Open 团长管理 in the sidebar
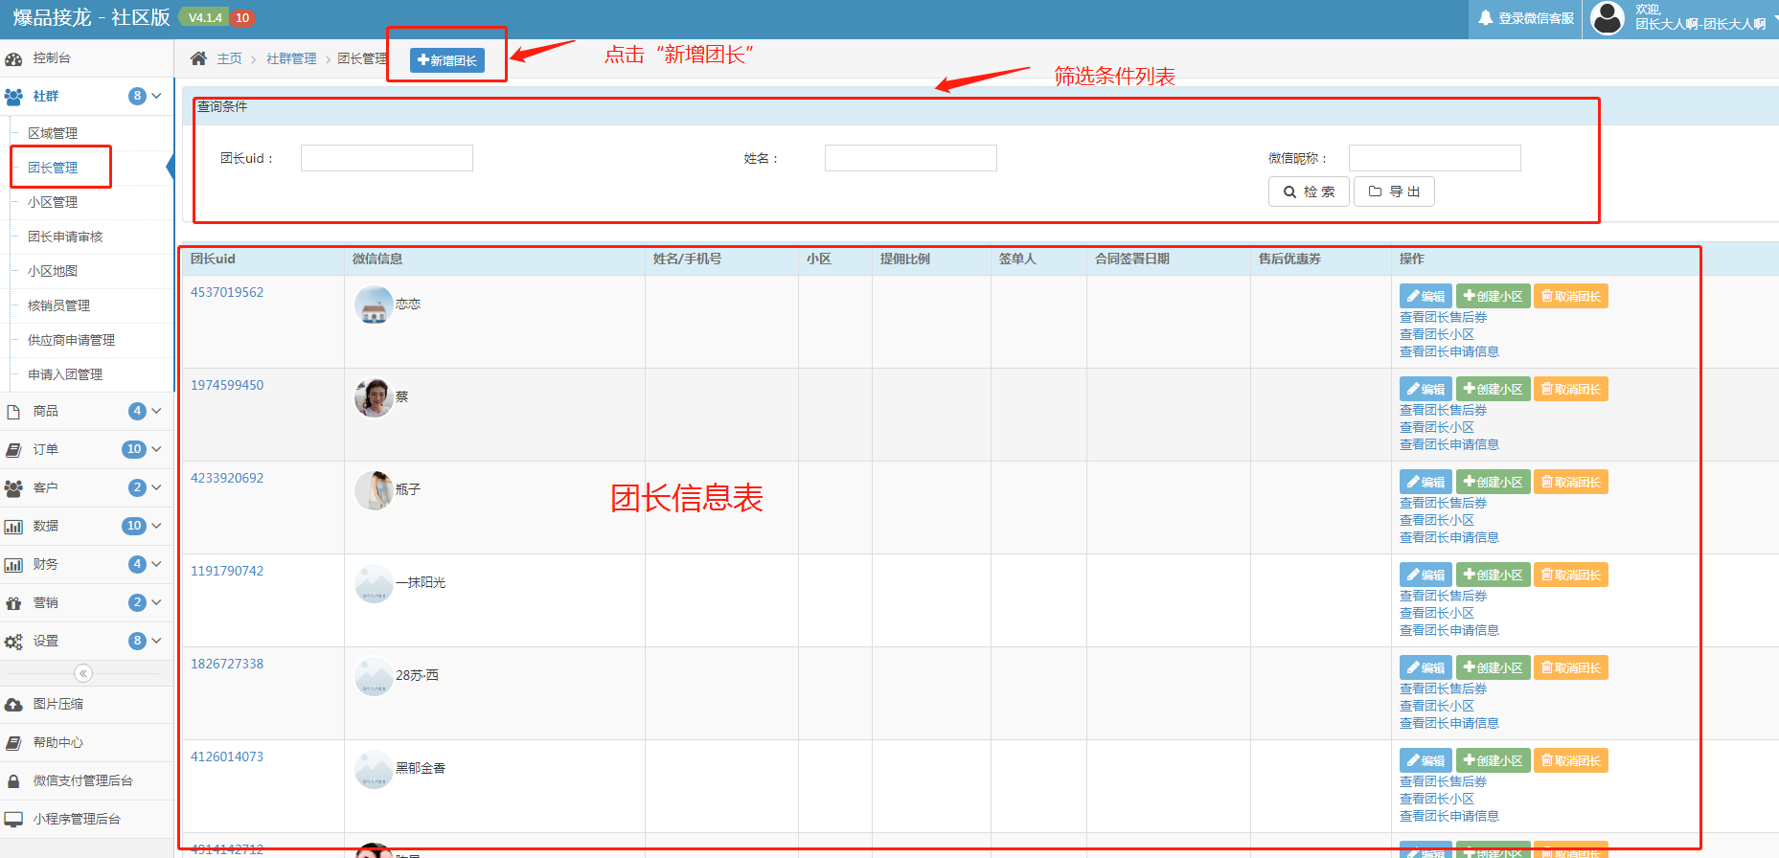1779x858 pixels. [53, 168]
